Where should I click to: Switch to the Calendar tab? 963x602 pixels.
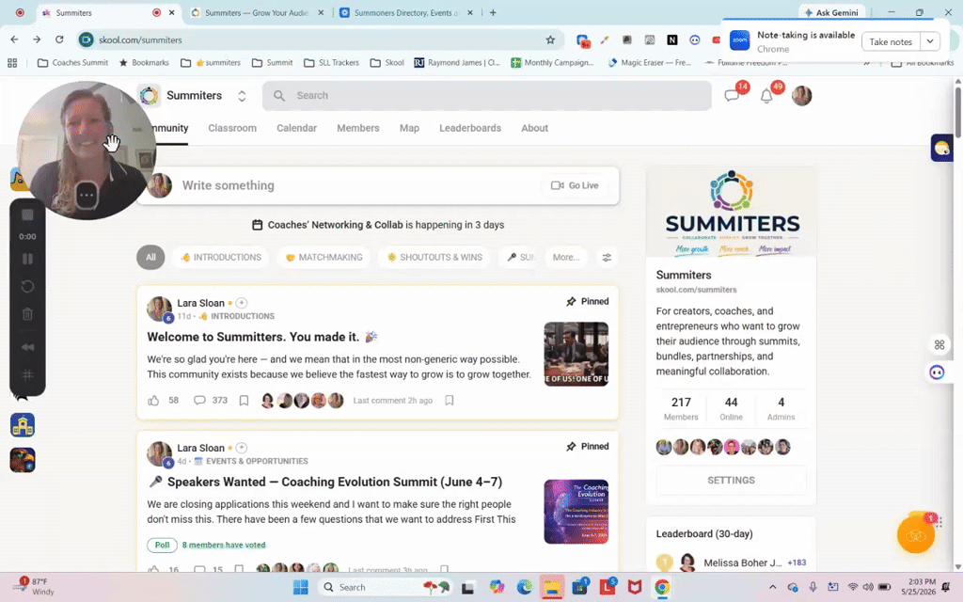pos(296,128)
